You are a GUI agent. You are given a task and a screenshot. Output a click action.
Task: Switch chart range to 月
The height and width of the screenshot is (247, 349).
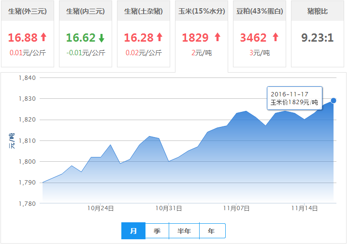(x=133, y=231)
